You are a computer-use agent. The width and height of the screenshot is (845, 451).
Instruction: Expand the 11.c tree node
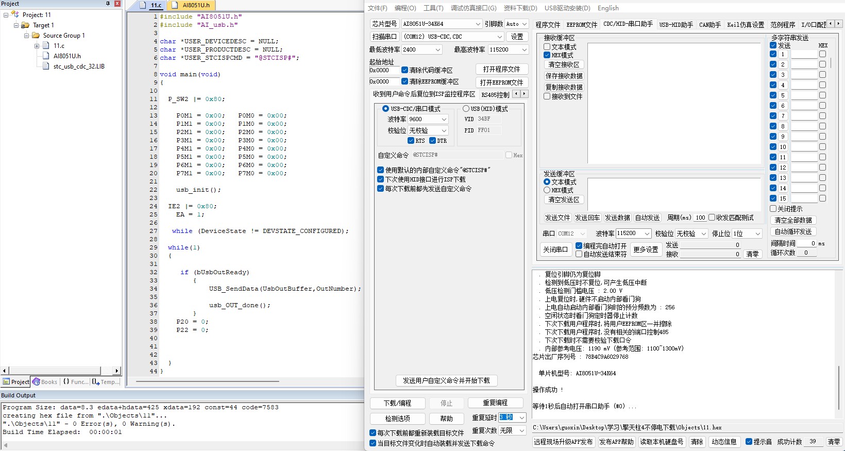(x=37, y=46)
